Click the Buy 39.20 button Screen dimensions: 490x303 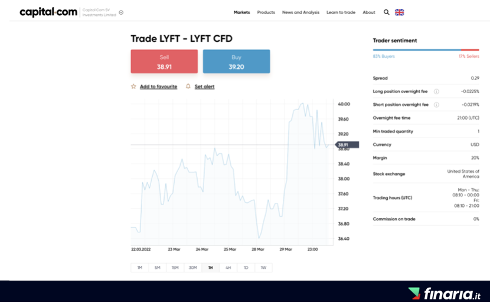[x=236, y=61]
